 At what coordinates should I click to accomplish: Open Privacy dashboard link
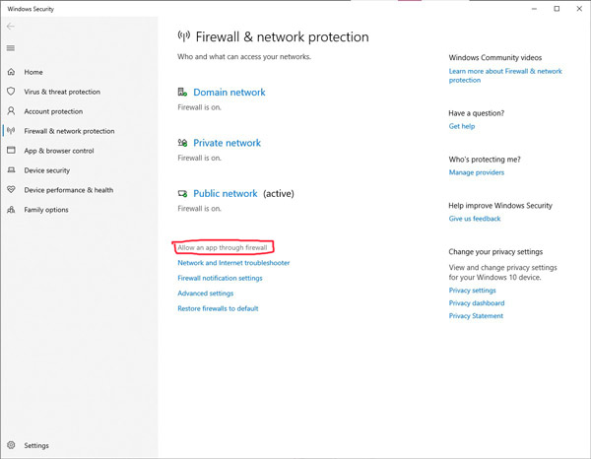click(x=477, y=303)
